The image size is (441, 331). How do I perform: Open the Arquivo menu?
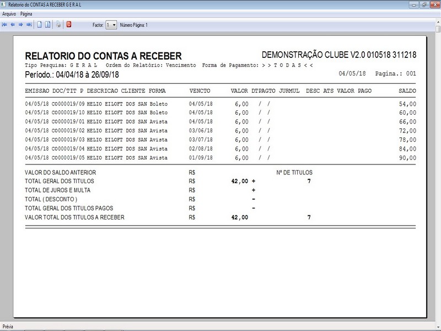[x=9, y=13]
